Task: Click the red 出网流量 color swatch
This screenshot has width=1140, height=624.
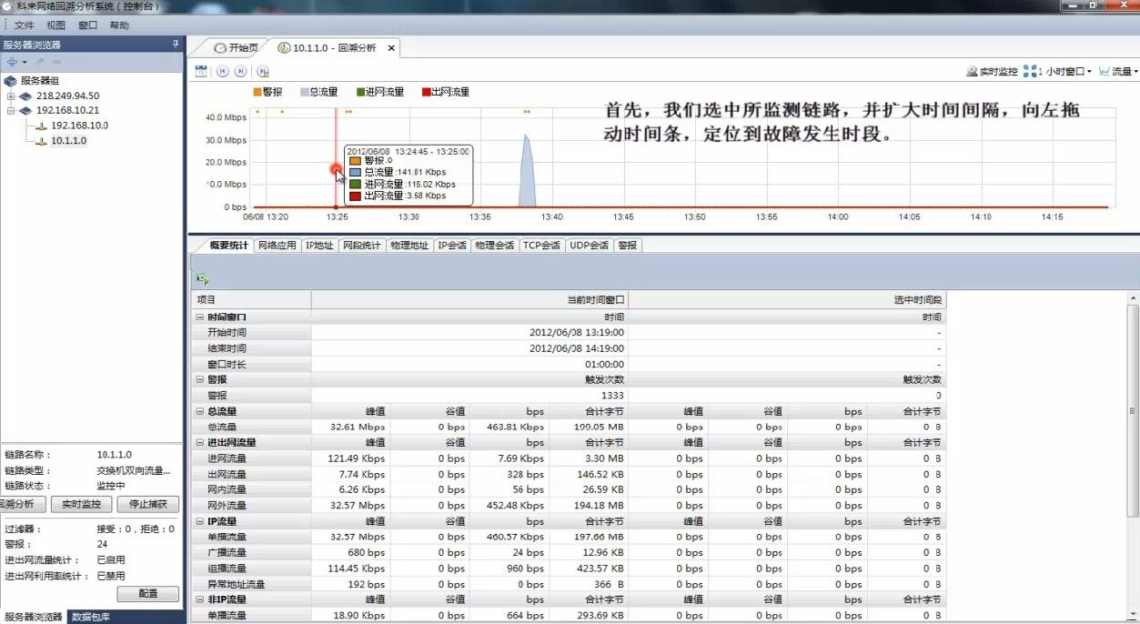Action: click(428, 91)
